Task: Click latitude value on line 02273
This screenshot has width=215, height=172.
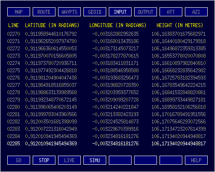Action: [51, 56]
